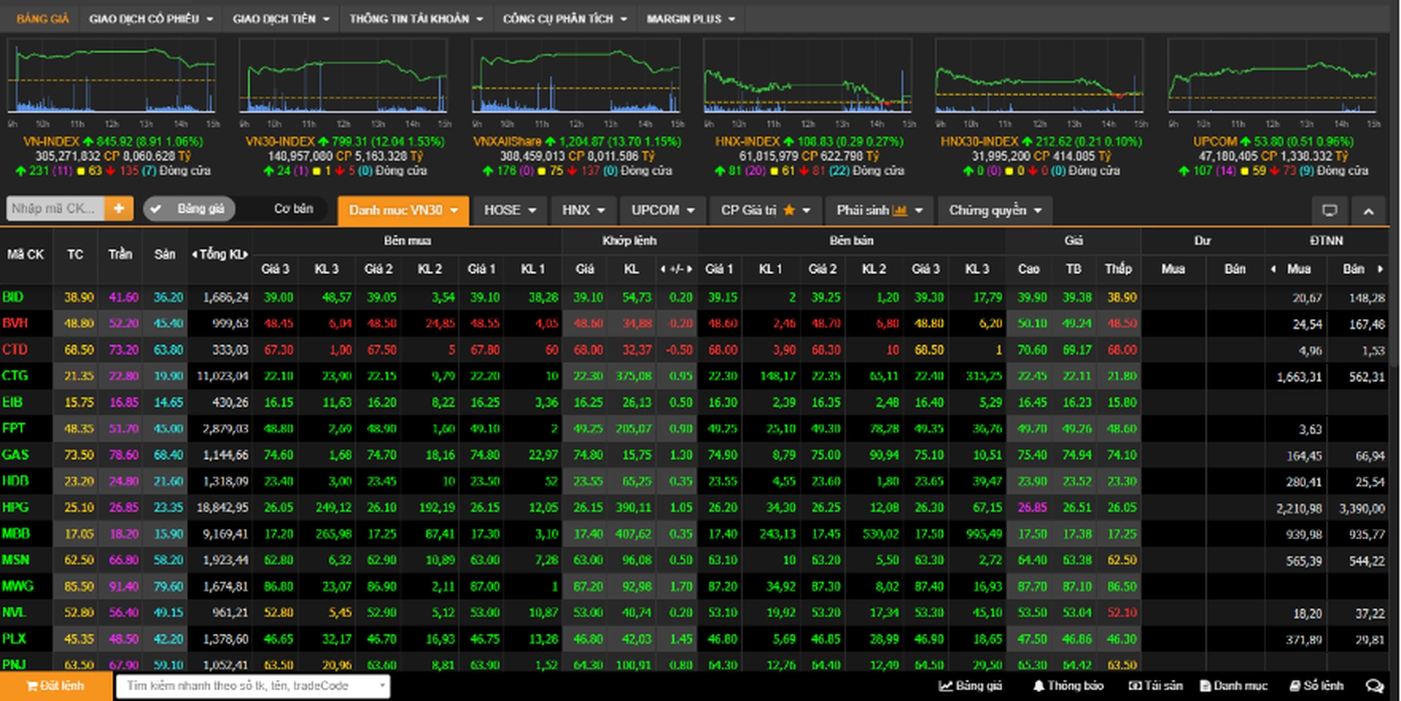Select stock symbol NVL
Image resolution: width=1401 pixels, height=701 pixels.
coord(14,612)
